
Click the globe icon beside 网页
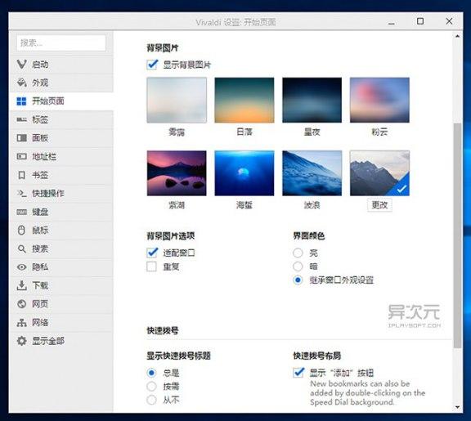coord(21,304)
